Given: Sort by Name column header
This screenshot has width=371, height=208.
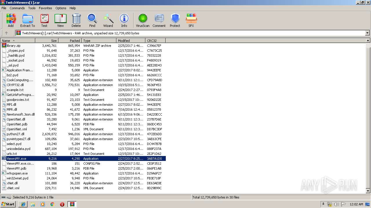Looking at the screenshot, I should click(x=18, y=41).
